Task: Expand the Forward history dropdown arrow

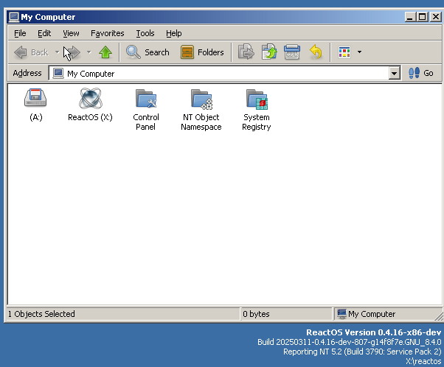Action: click(x=89, y=52)
